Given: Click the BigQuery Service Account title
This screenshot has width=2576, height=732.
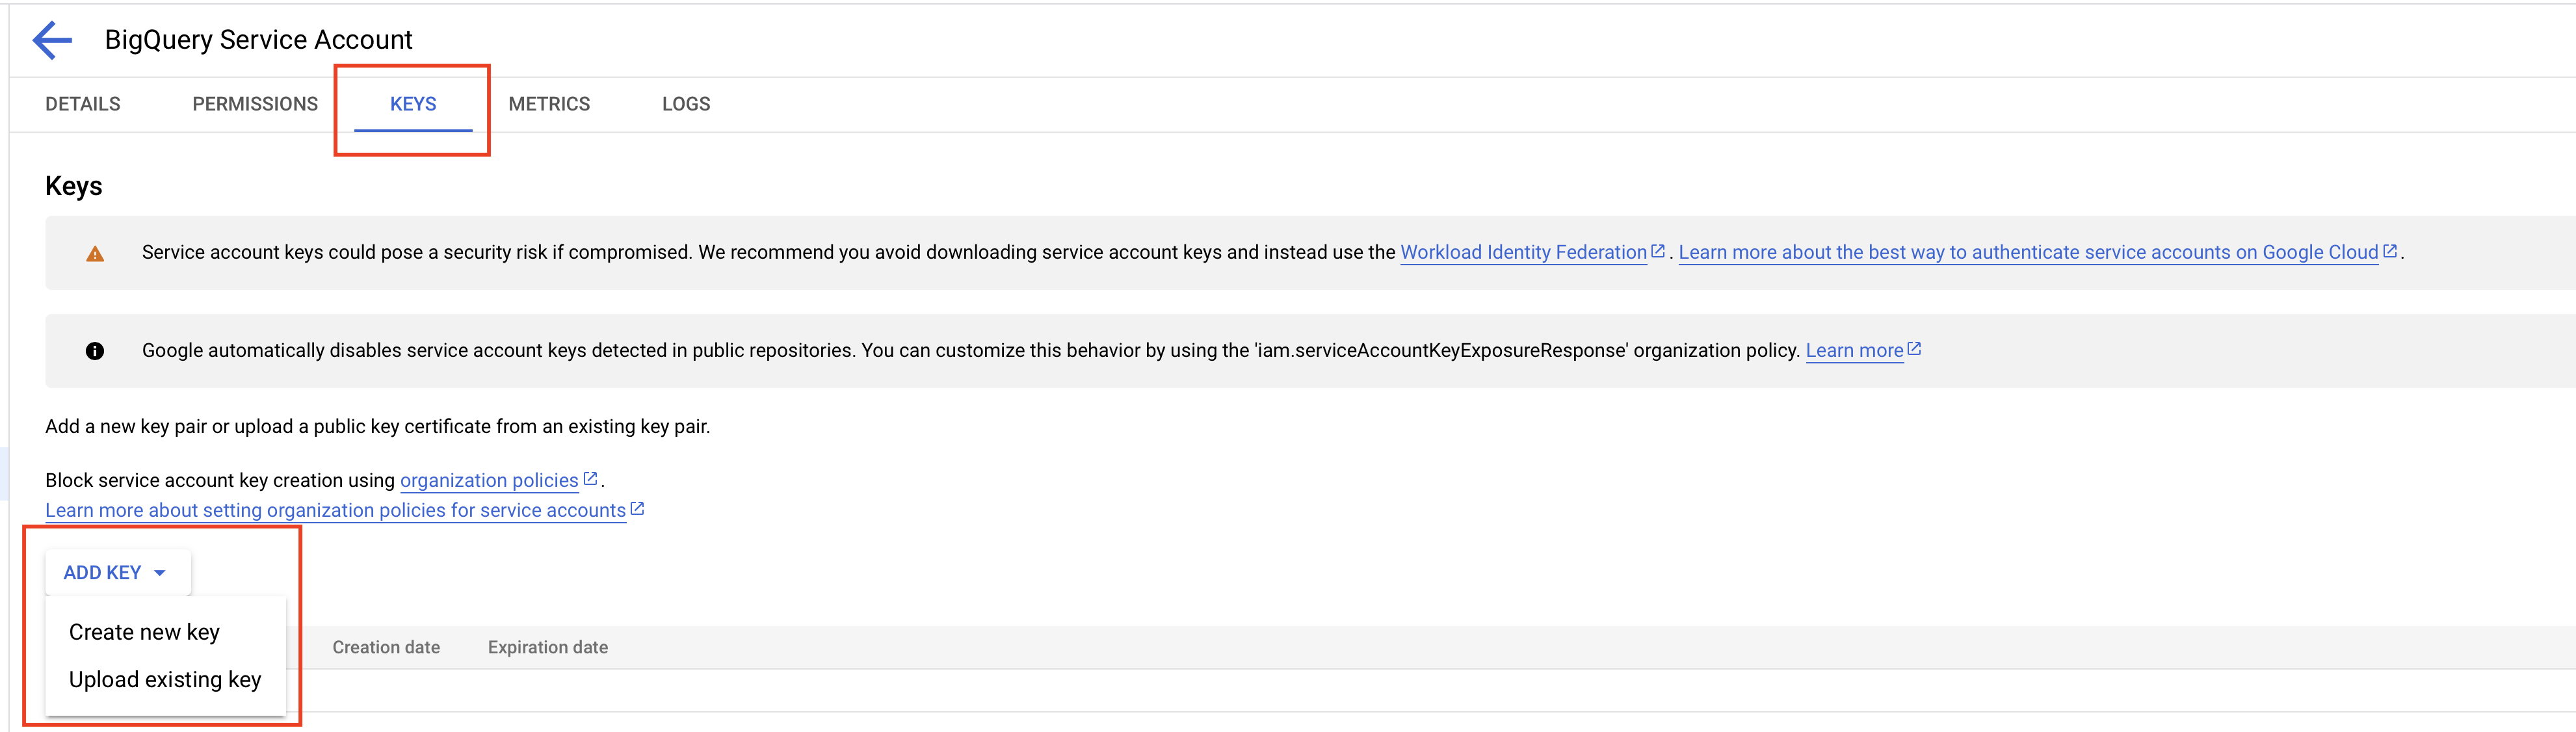Looking at the screenshot, I should [x=258, y=40].
